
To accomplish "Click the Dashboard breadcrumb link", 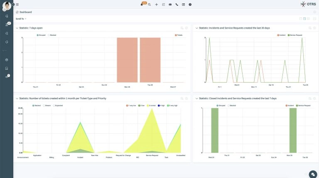I will pos(25,12).
